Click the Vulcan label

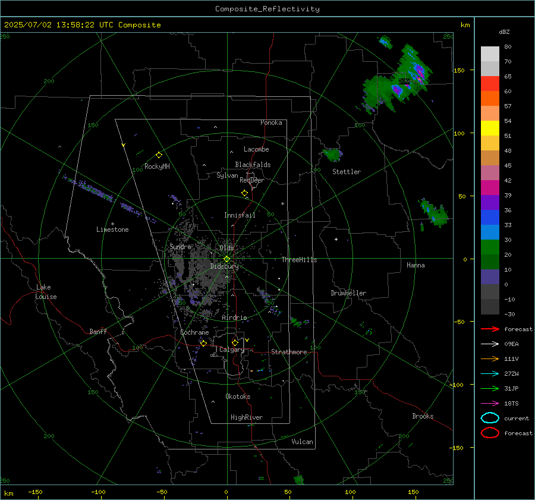coord(302,442)
